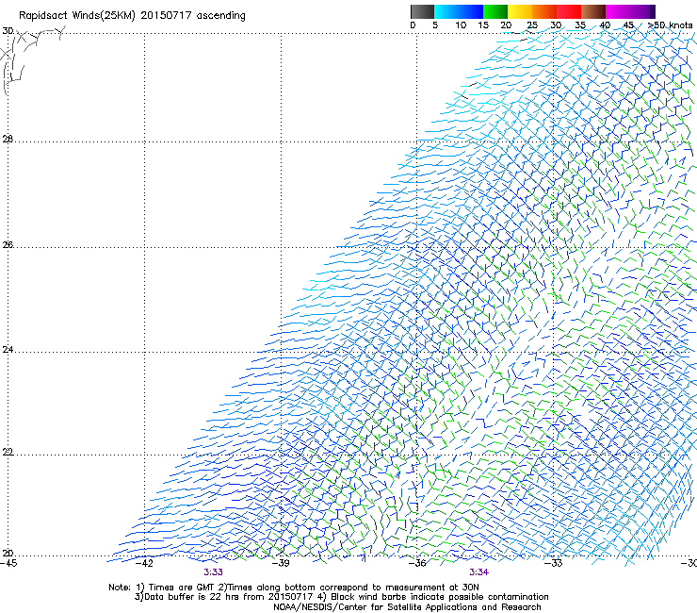The height and width of the screenshot is (613, 697).
Task: Click the purple 45-50 knots color swatch
Action: [x=642, y=11]
